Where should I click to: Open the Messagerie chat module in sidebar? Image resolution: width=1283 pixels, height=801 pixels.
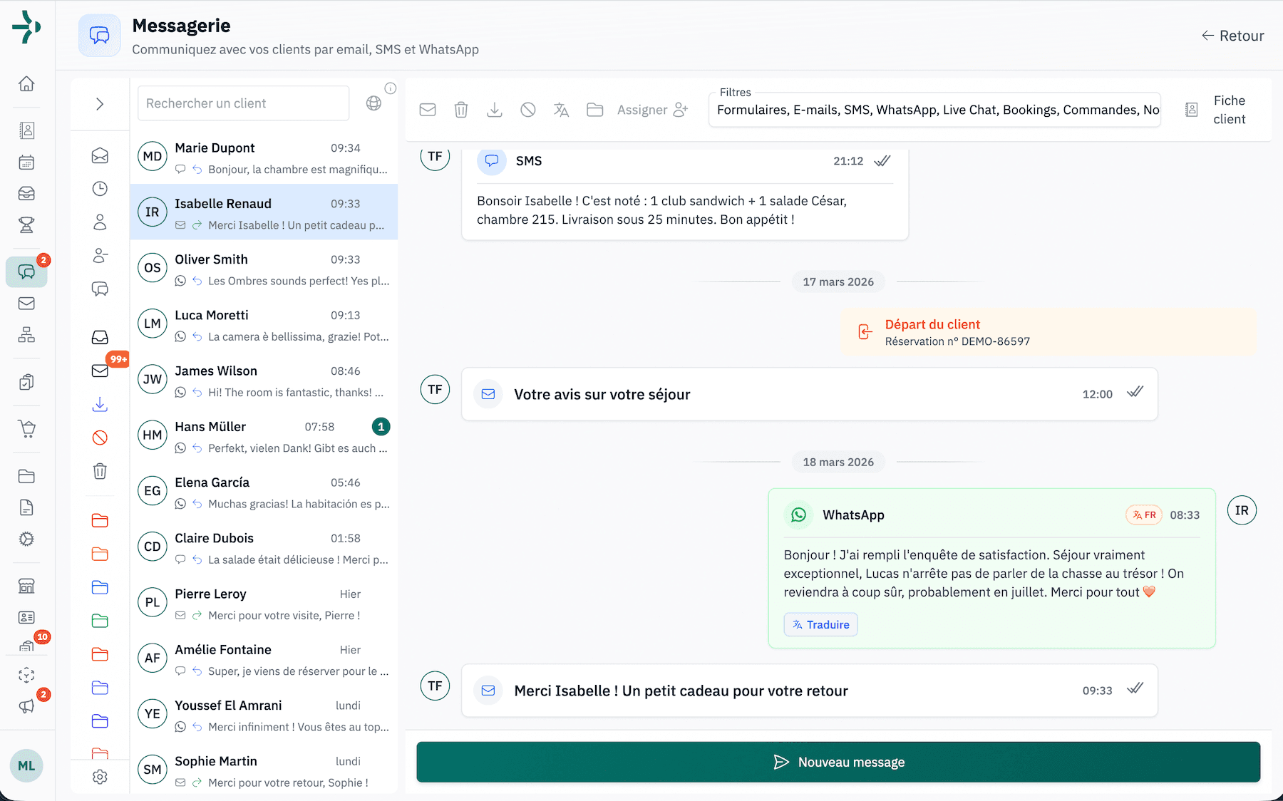(26, 272)
